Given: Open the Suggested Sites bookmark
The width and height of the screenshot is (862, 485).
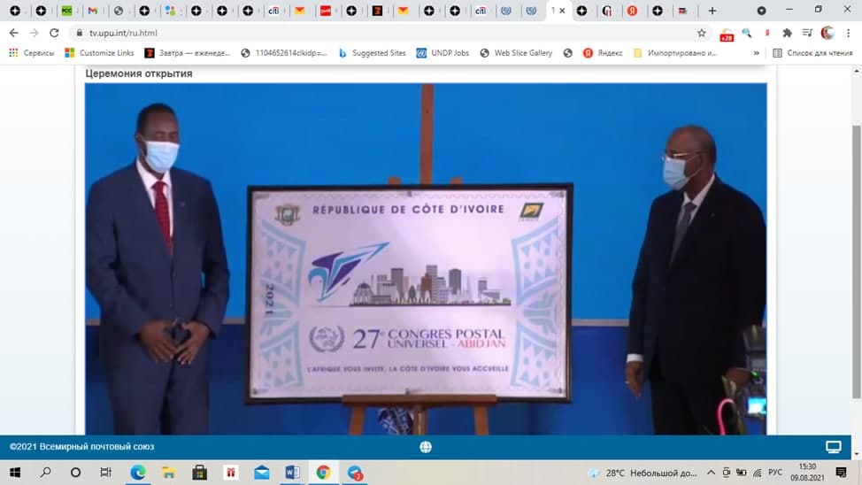Looking at the screenshot, I should (x=373, y=53).
